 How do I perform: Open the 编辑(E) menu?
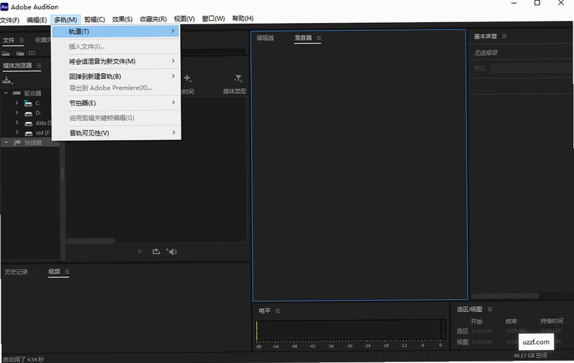coord(37,19)
